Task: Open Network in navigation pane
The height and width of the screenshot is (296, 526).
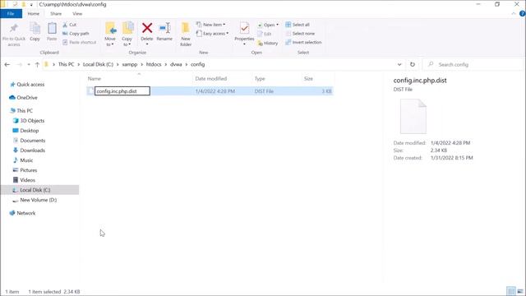Action: pyautogui.click(x=22, y=213)
